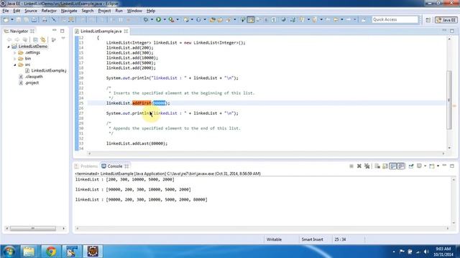Open the Navigate menu
Viewport: 460px width, 258px height.
point(69,11)
